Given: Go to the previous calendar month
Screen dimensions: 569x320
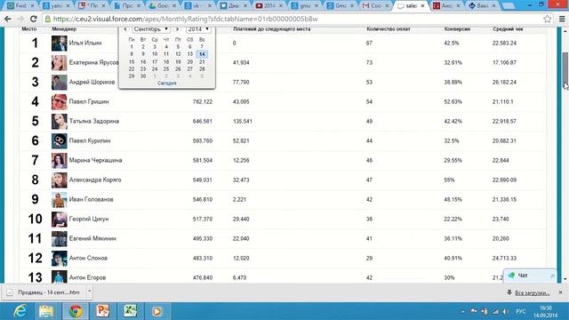Looking at the screenshot, I should click(x=125, y=29).
